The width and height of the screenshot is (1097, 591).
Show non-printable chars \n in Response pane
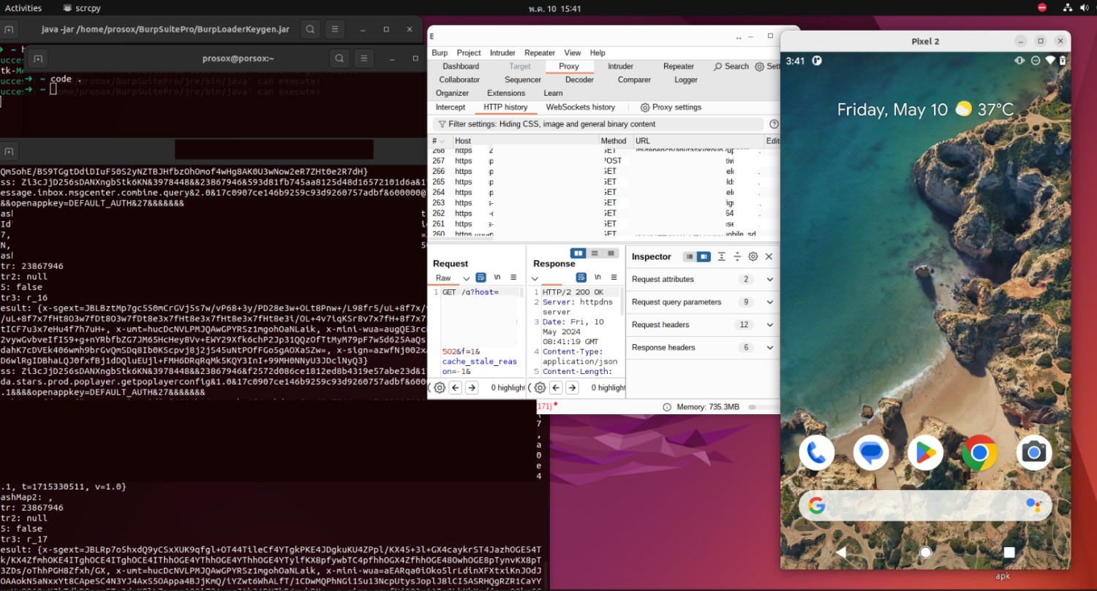[597, 278]
